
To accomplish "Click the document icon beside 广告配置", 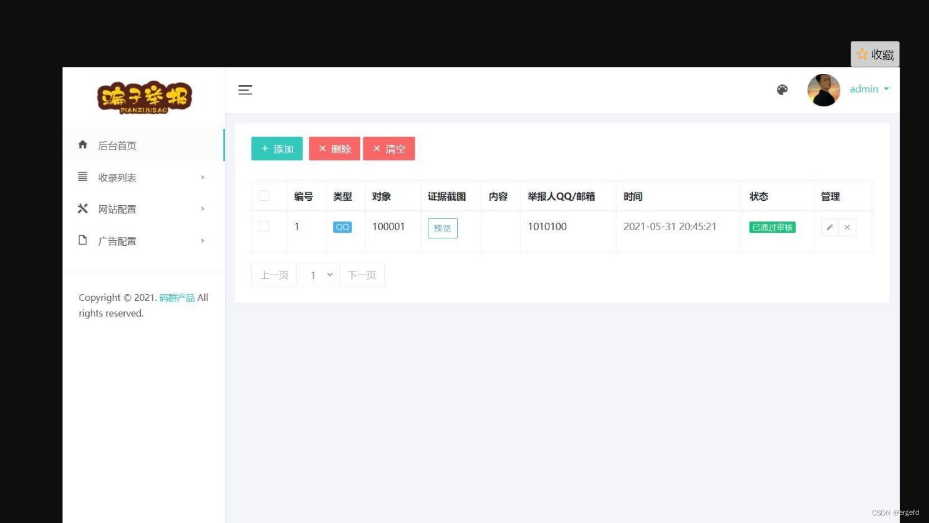I will click(x=83, y=240).
